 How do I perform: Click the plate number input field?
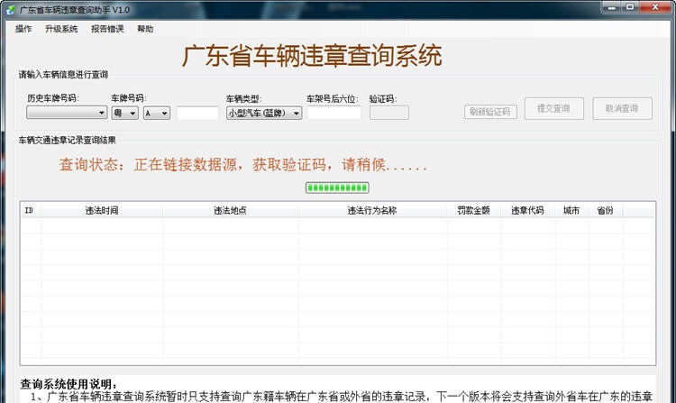coord(197,114)
